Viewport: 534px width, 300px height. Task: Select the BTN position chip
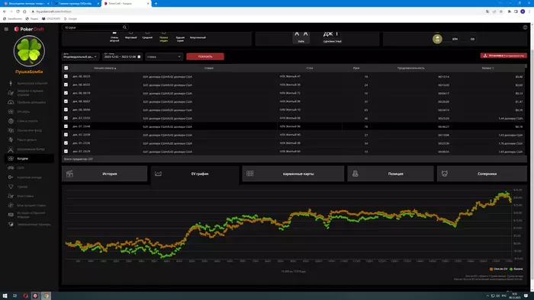click(455, 39)
